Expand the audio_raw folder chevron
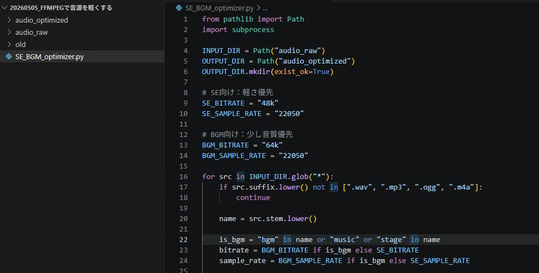 [x=9, y=32]
